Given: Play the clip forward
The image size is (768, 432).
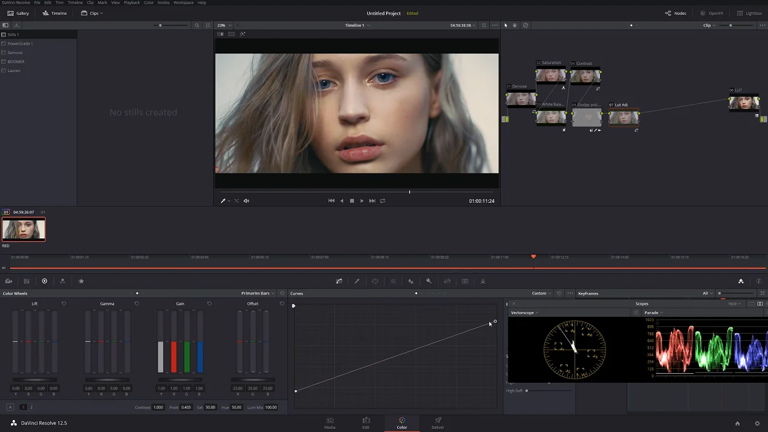Looking at the screenshot, I should (x=362, y=201).
